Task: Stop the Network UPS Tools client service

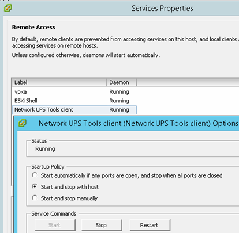Action: [x=102, y=225]
